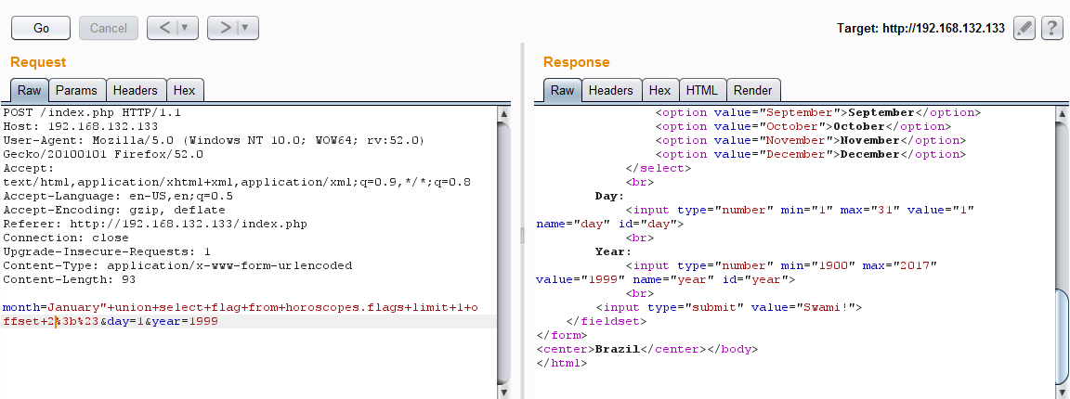Switch to the Request Headers tab
Screen dimensions: 1070x399
tap(135, 90)
